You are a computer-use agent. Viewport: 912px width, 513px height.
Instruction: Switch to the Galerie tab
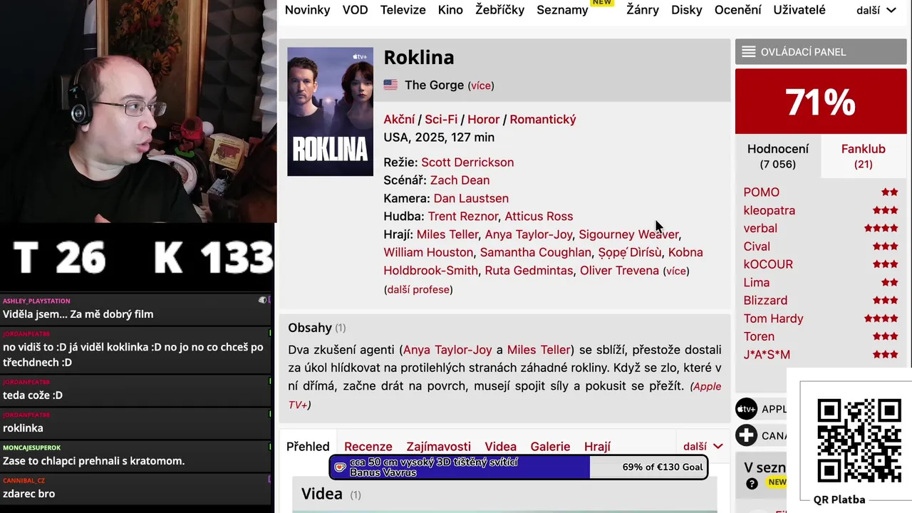tap(550, 447)
